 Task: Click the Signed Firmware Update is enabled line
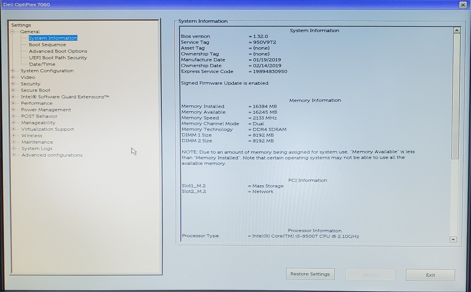(x=225, y=83)
